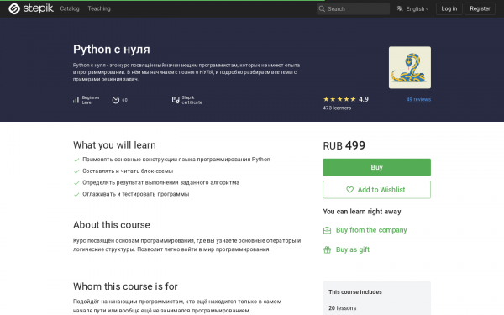The height and width of the screenshot is (315, 504).
Task: Click the '20 lessons' text
Action: tap(343, 308)
